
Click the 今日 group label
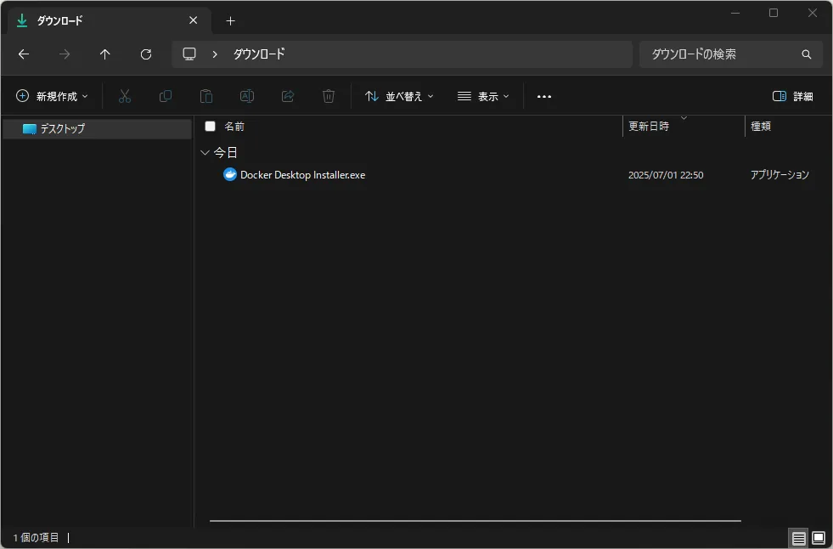click(x=225, y=152)
